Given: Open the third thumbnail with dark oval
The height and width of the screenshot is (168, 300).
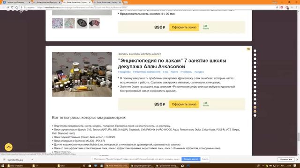Looking at the screenshot, I should pyautogui.click(x=82, y=23).
